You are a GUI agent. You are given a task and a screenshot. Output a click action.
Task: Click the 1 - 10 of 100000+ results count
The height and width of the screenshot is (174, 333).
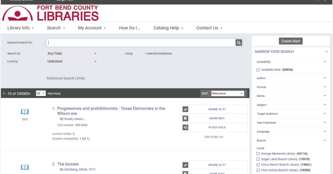17,94
